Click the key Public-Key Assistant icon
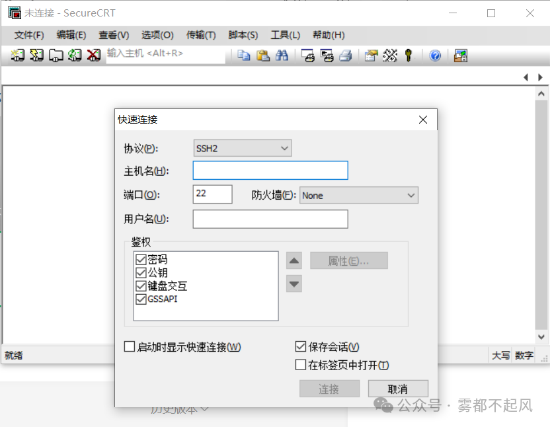Image resolution: width=550 pixels, height=427 pixels. click(409, 56)
